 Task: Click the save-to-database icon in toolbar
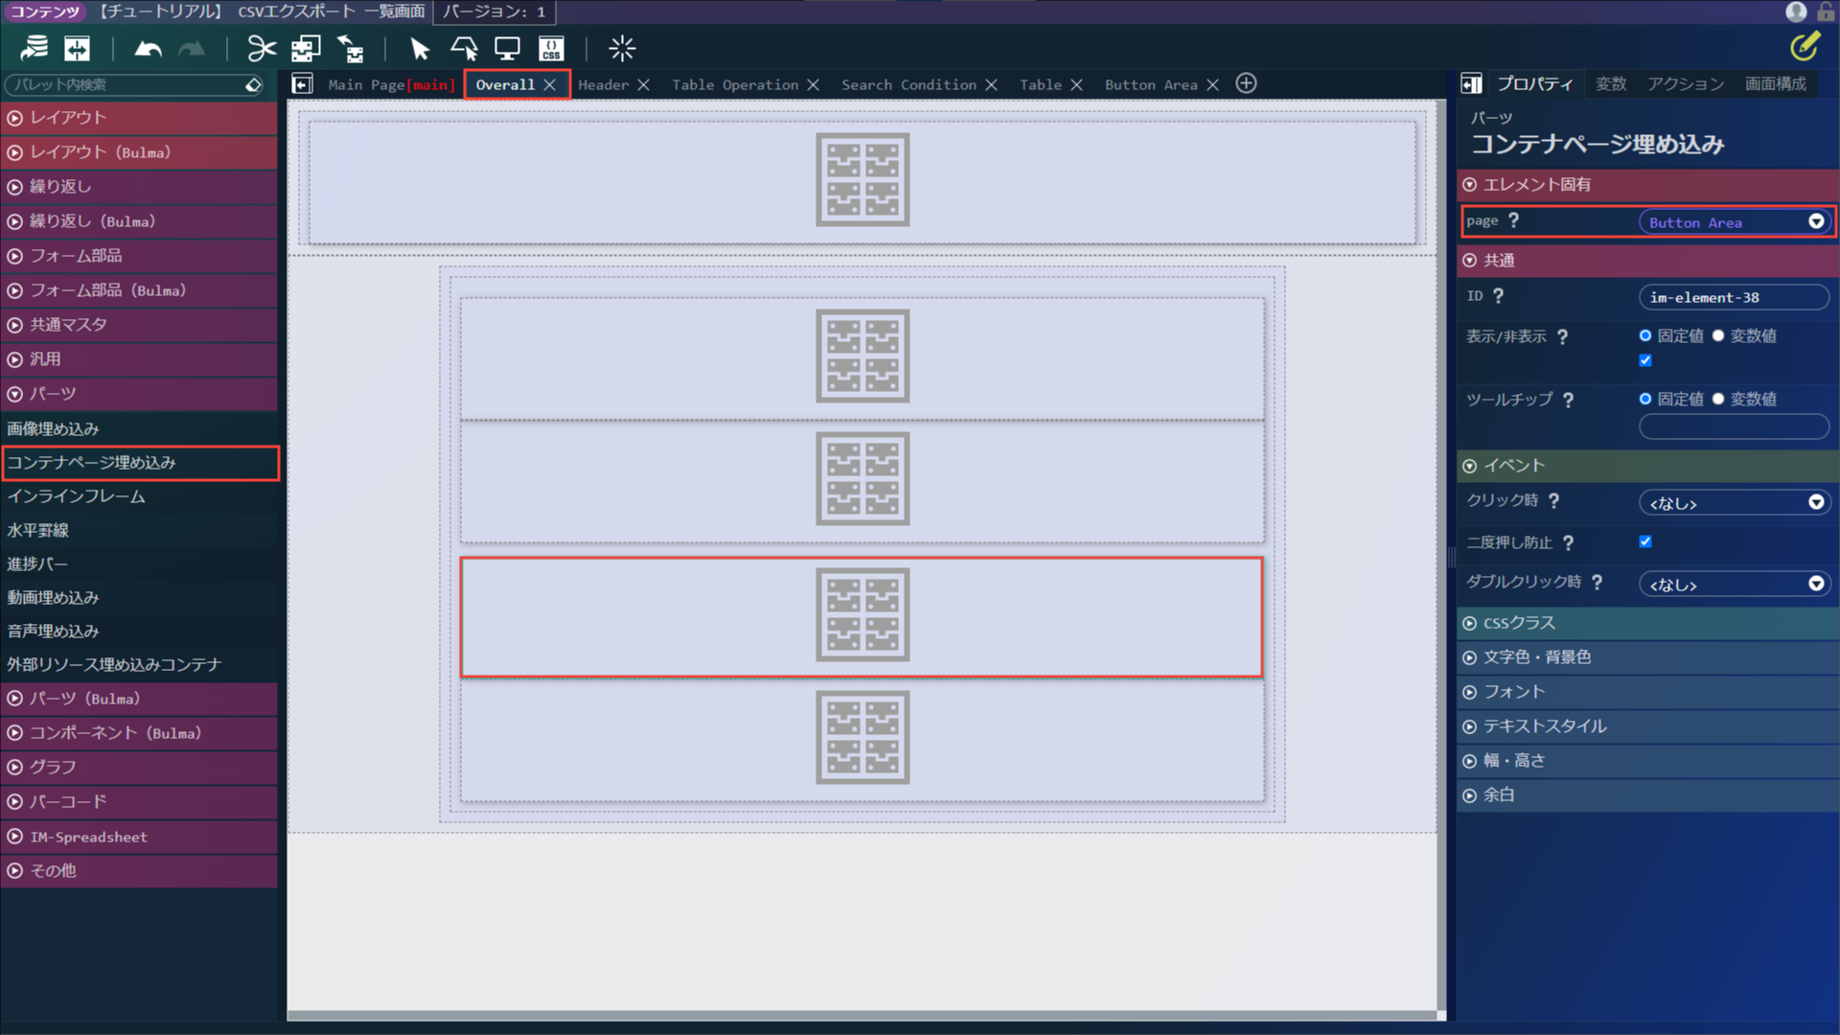click(34, 48)
